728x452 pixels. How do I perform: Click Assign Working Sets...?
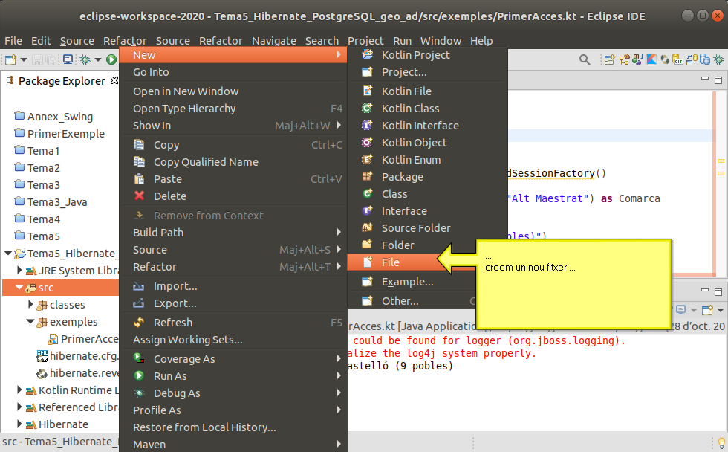click(x=233, y=340)
